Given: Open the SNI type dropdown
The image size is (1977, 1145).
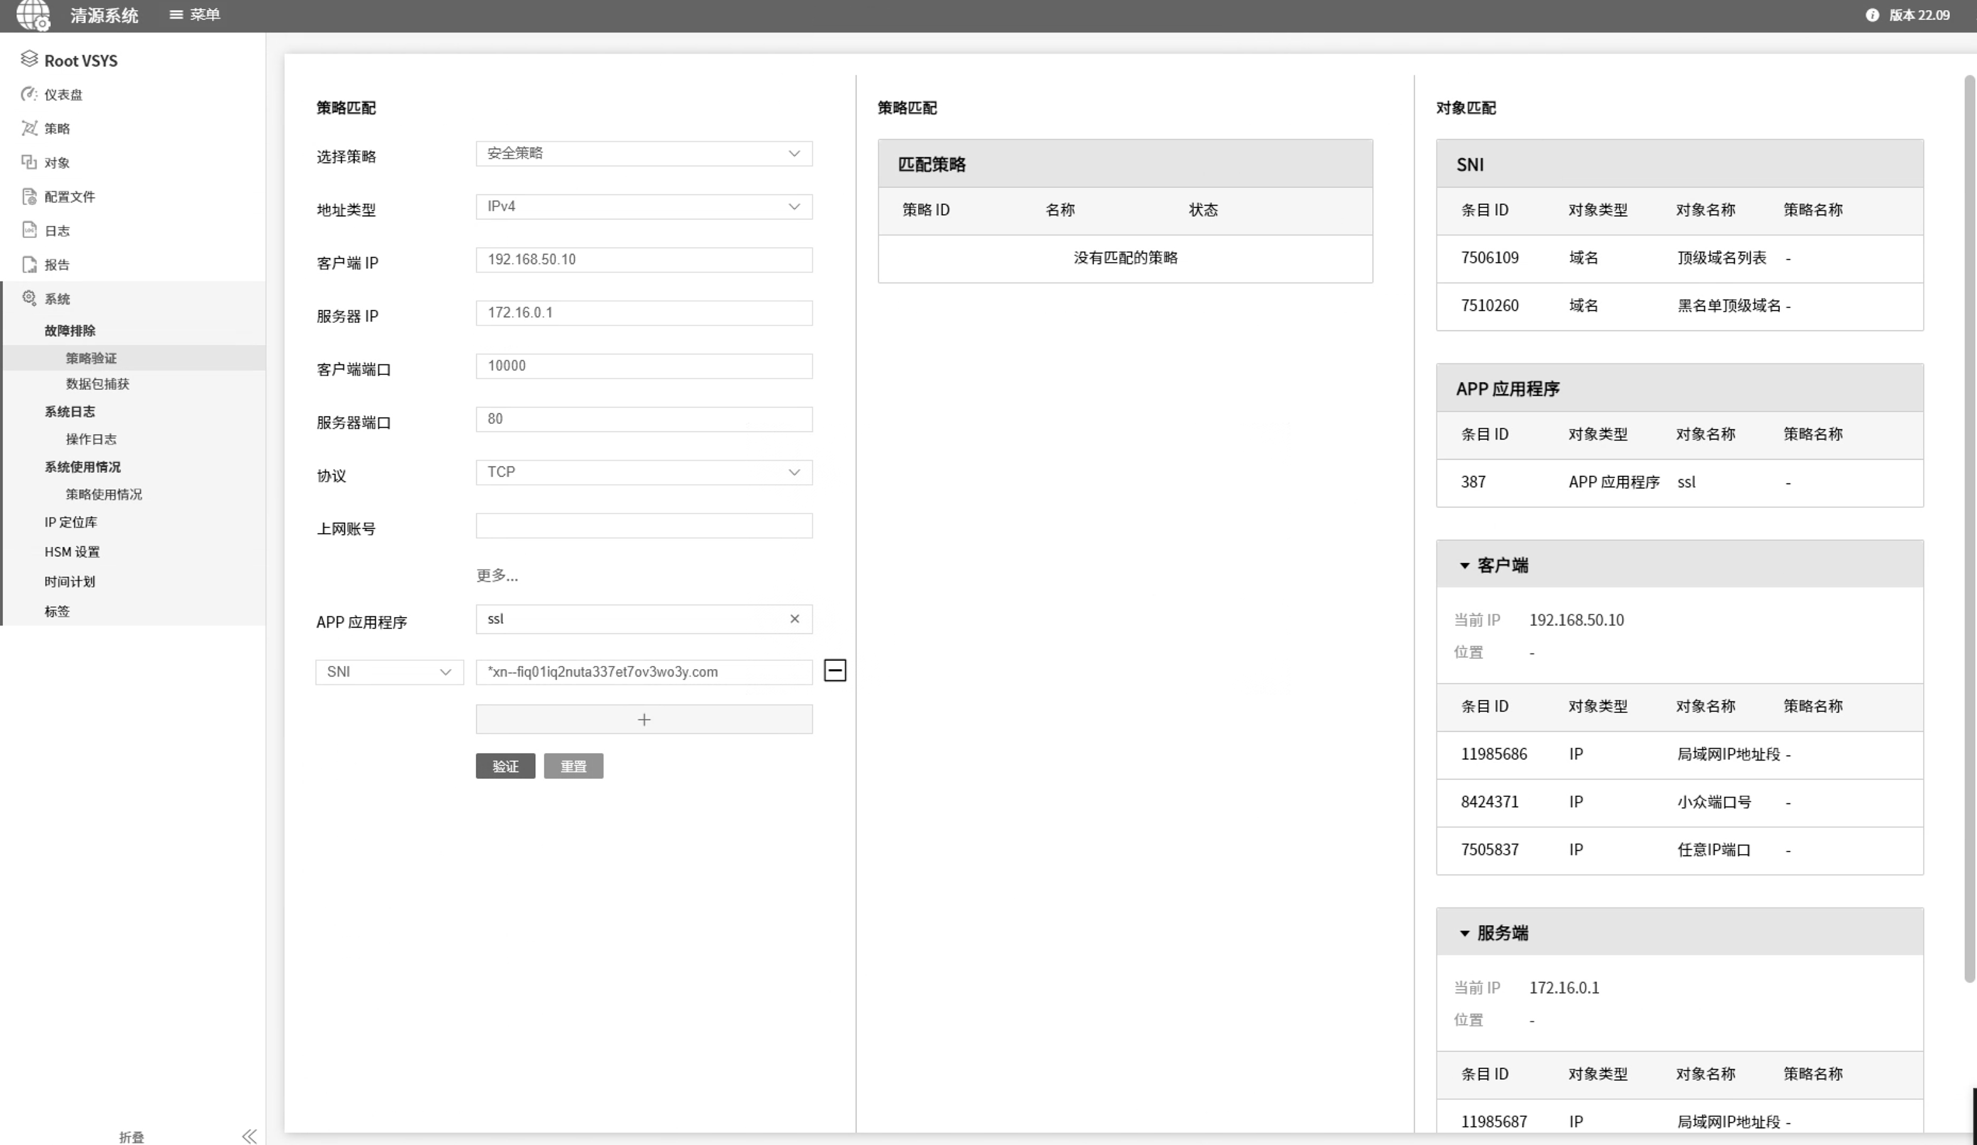Looking at the screenshot, I should pyautogui.click(x=389, y=672).
